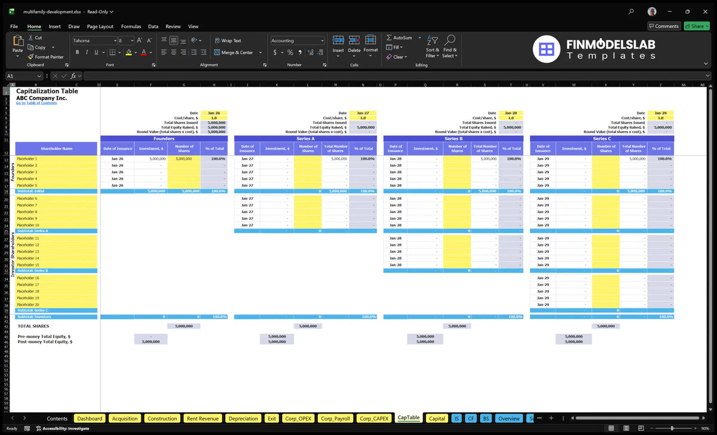Click the Paste clipboard icon
This screenshot has height=435, width=717.
pos(18,42)
